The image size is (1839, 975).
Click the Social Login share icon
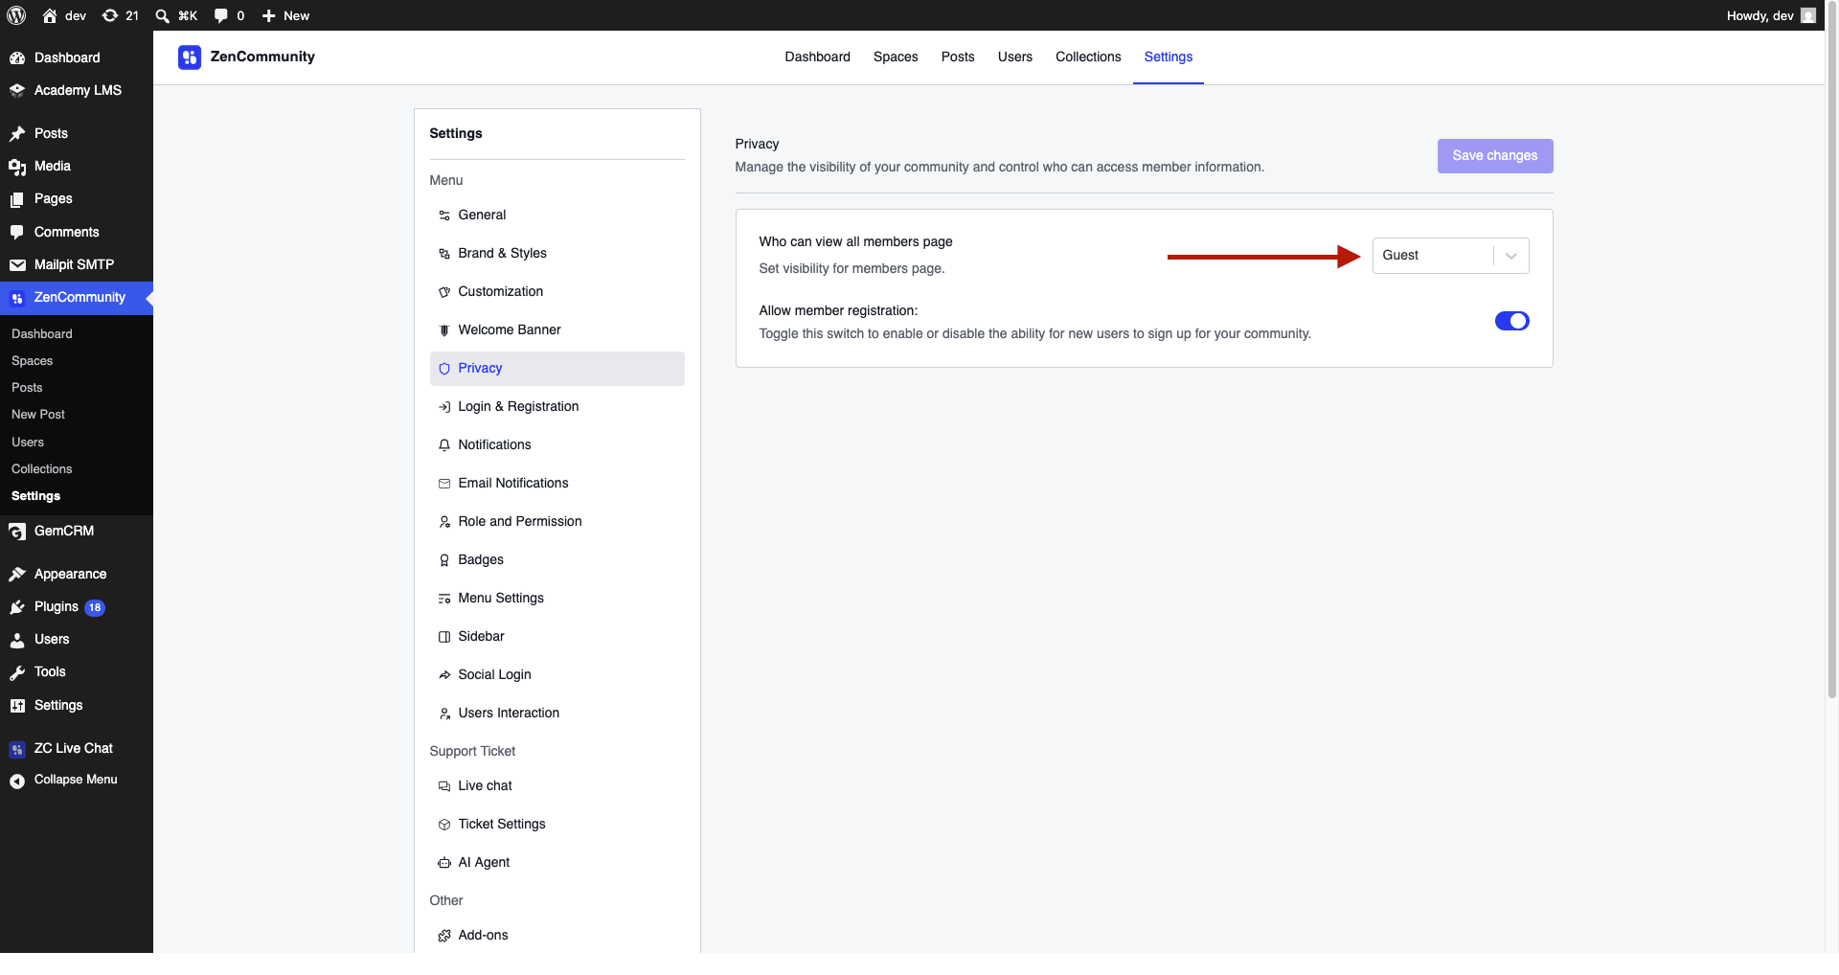click(x=444, y=675)
